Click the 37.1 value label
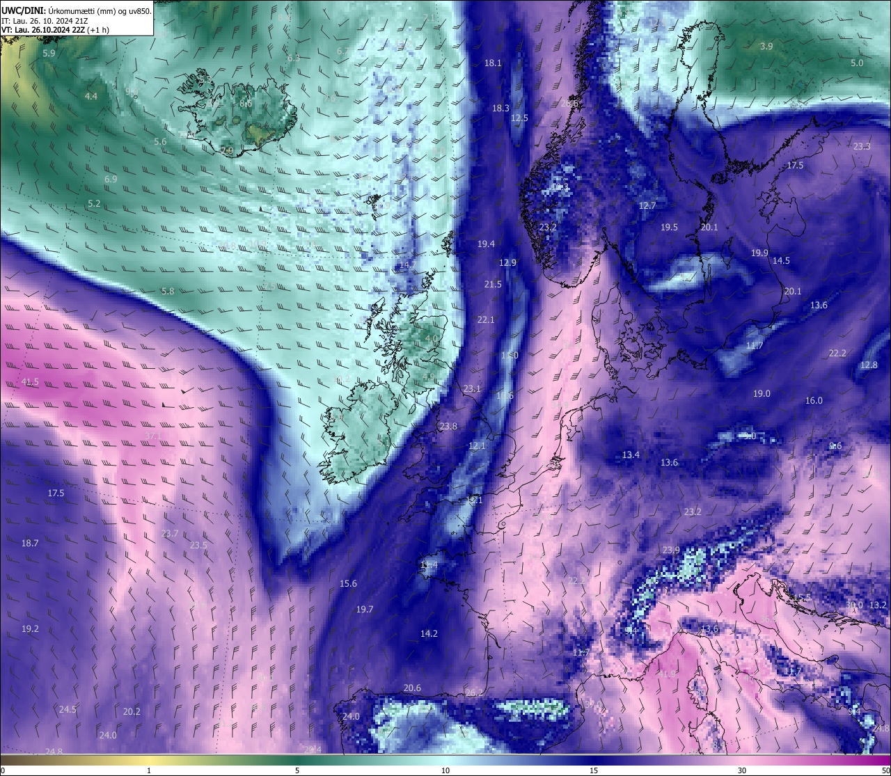Viewport: 891px width, 776px height. 153,436
